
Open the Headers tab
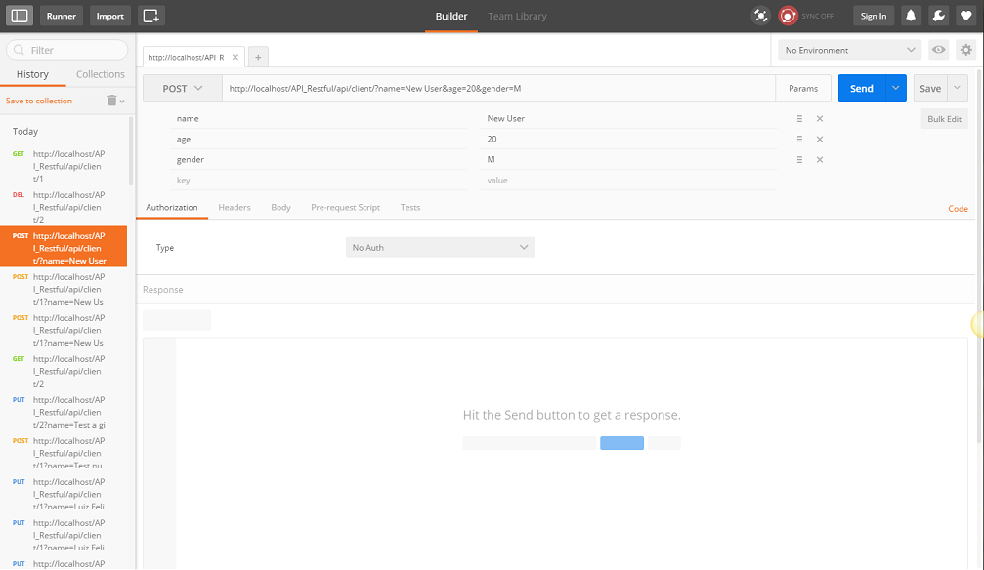[235, 208]
